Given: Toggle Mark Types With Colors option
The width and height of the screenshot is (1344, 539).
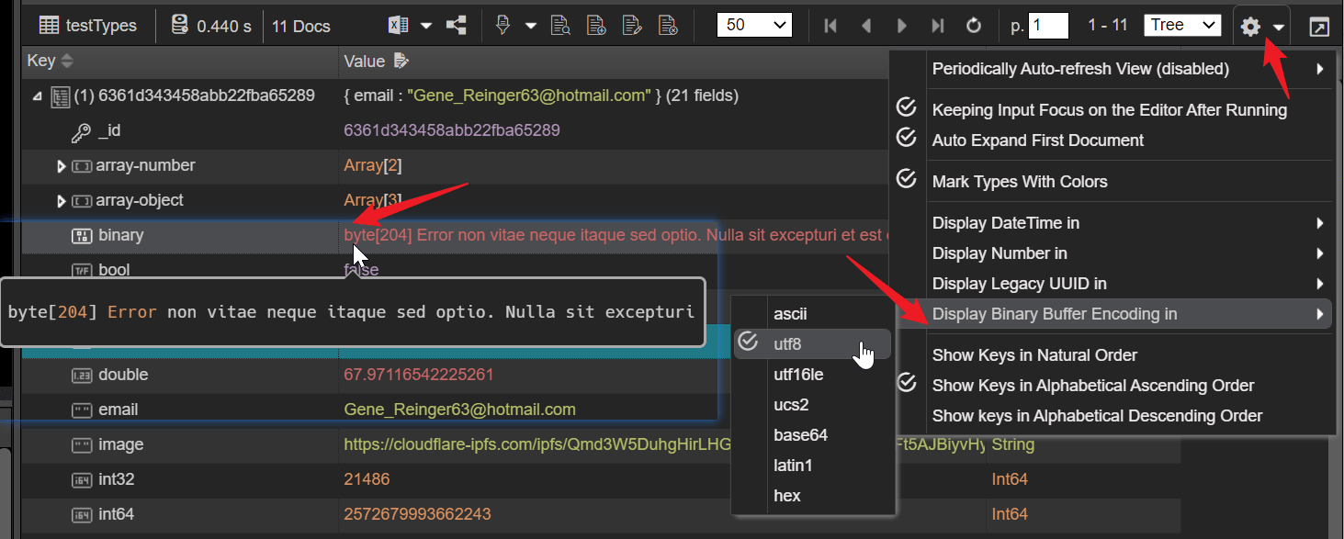Looking at the screenshot, I should (x=1019, y=182).
